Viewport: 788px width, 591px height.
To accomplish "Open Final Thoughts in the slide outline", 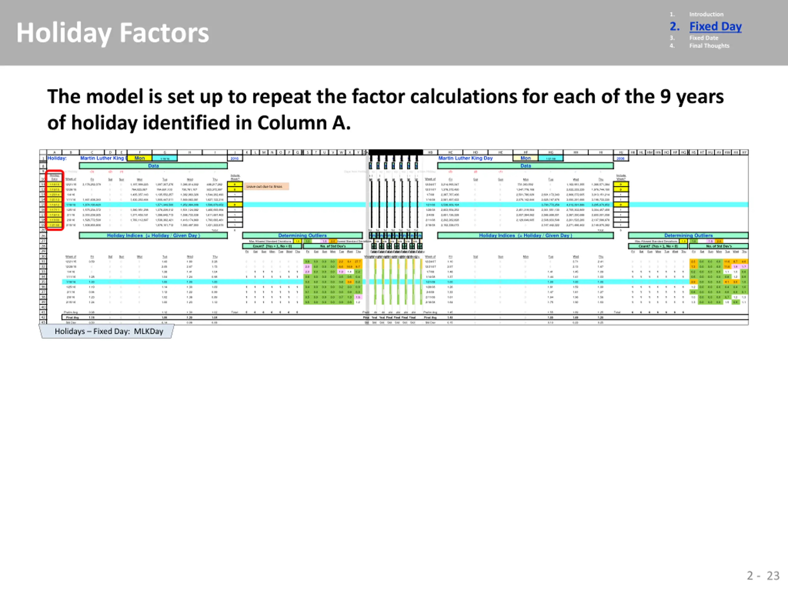I will click(x=709, y=46).
